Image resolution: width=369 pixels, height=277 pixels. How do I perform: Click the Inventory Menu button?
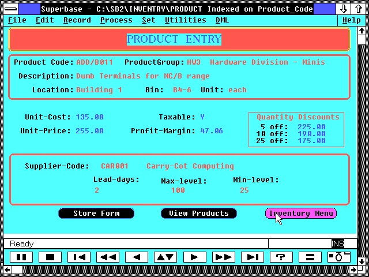301,213
